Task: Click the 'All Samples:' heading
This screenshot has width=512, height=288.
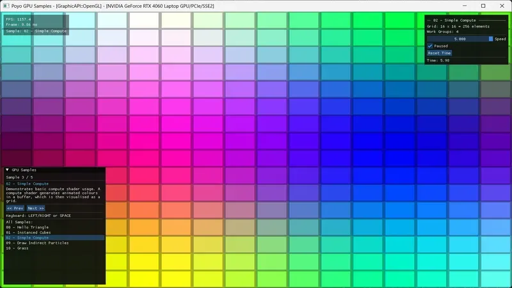Action: pos(19,222)
